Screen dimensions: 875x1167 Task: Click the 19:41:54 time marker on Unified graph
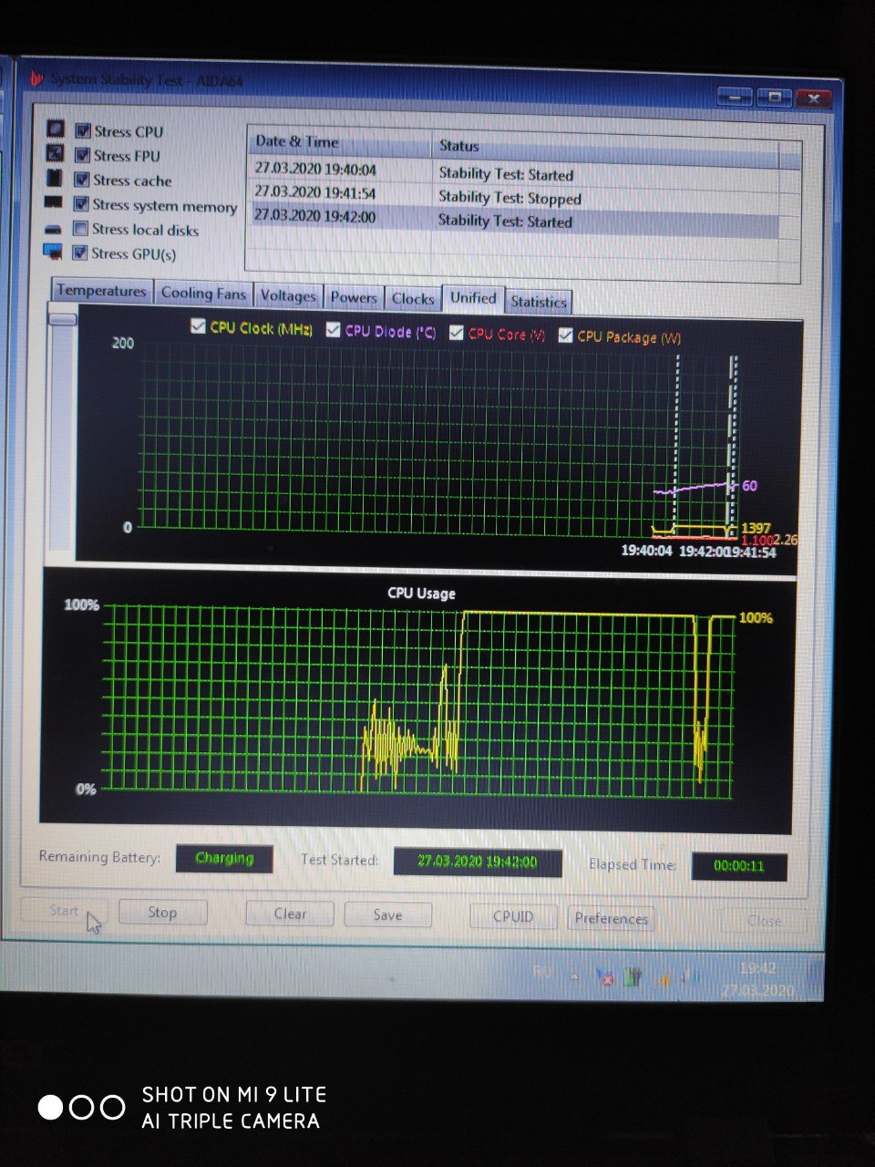[x=751, y=553]
